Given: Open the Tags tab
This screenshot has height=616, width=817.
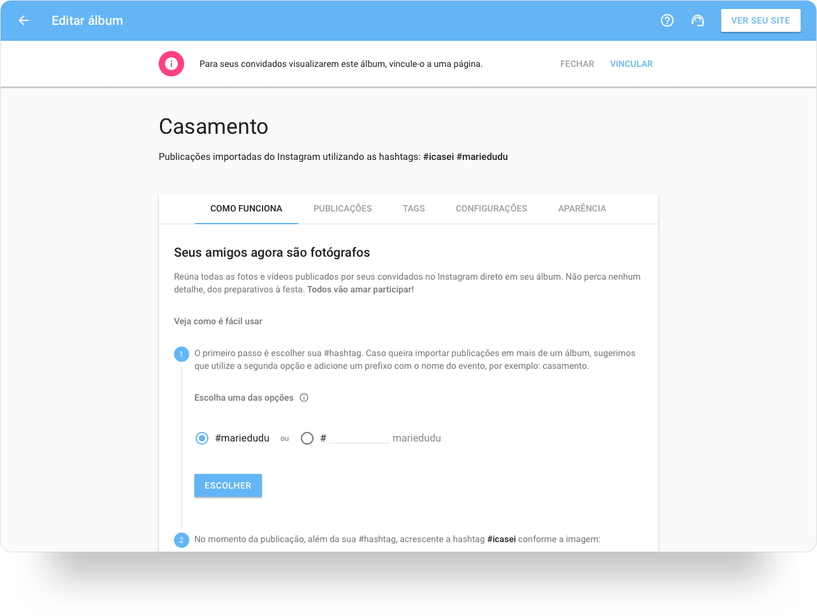Looking at the screenshot, I should [414, 208].
